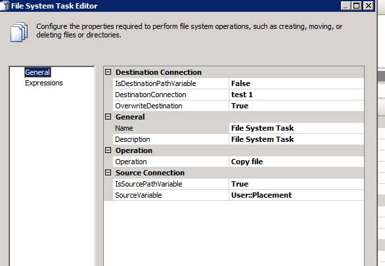Open the Expressions page
The height and width of the screenshot is (266, 385).
[44, 83]
